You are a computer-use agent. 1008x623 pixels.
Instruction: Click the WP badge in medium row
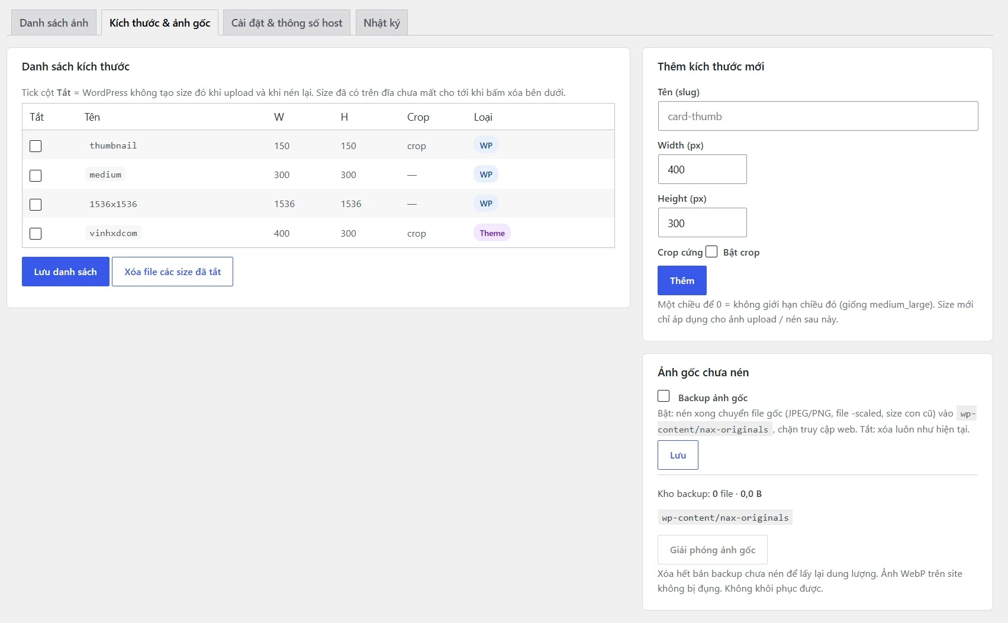pos(486,175)
